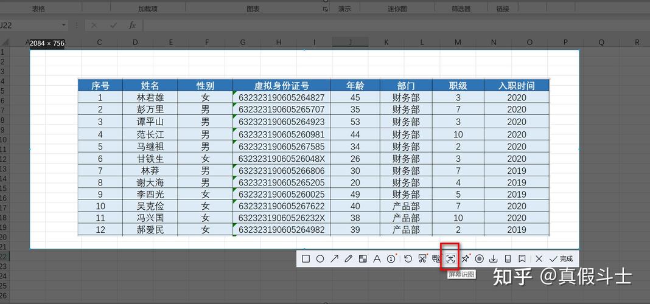
Task: Click the name cell 彭万里
Action: [x=150, y=110]
